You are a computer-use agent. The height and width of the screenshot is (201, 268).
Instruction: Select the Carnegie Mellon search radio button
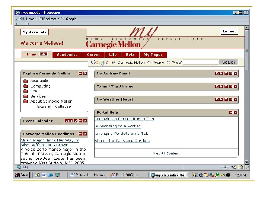114,63
